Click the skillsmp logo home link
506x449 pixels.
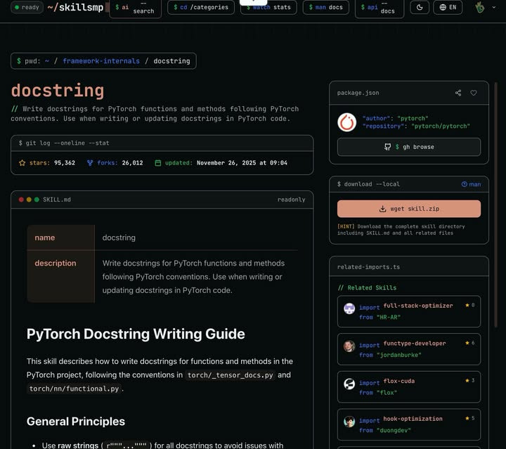pyautogui.click(x=75, y=7)
